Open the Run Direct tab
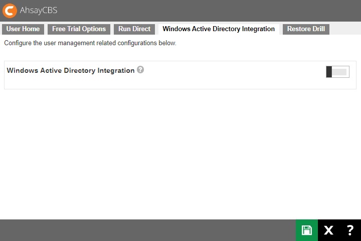 pos(134,29)
